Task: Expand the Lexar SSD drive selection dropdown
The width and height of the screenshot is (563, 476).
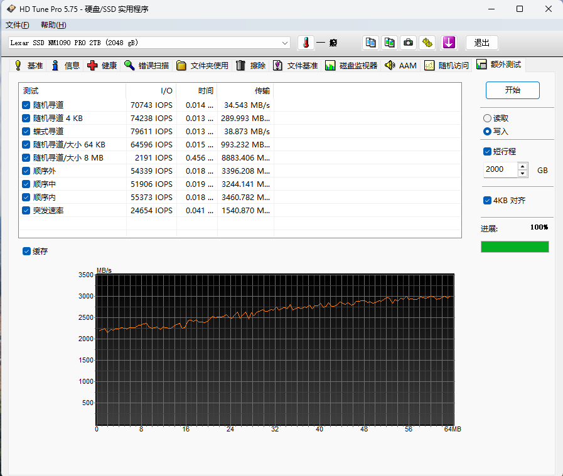Action: 286,43
